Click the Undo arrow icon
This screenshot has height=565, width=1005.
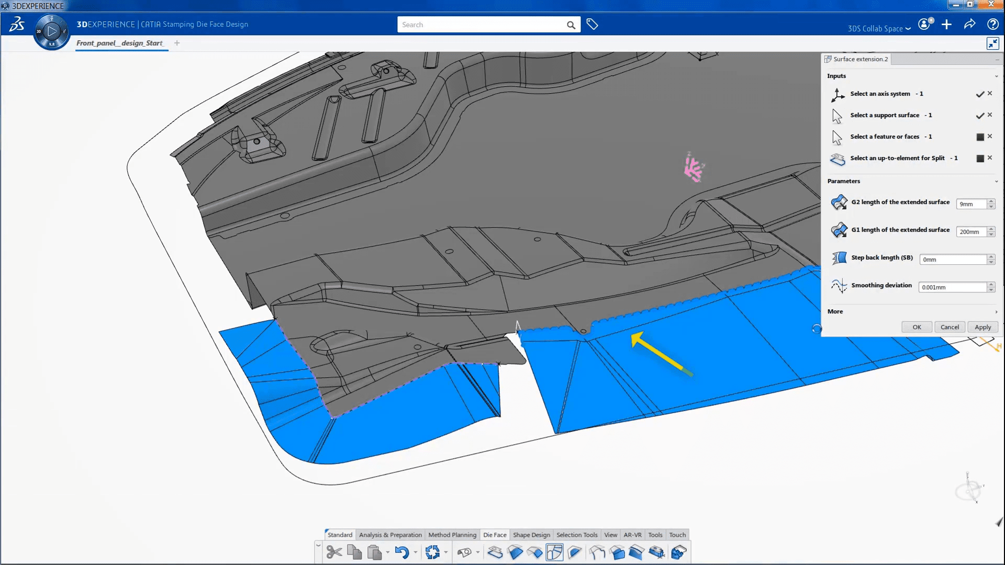coord(401,552)
